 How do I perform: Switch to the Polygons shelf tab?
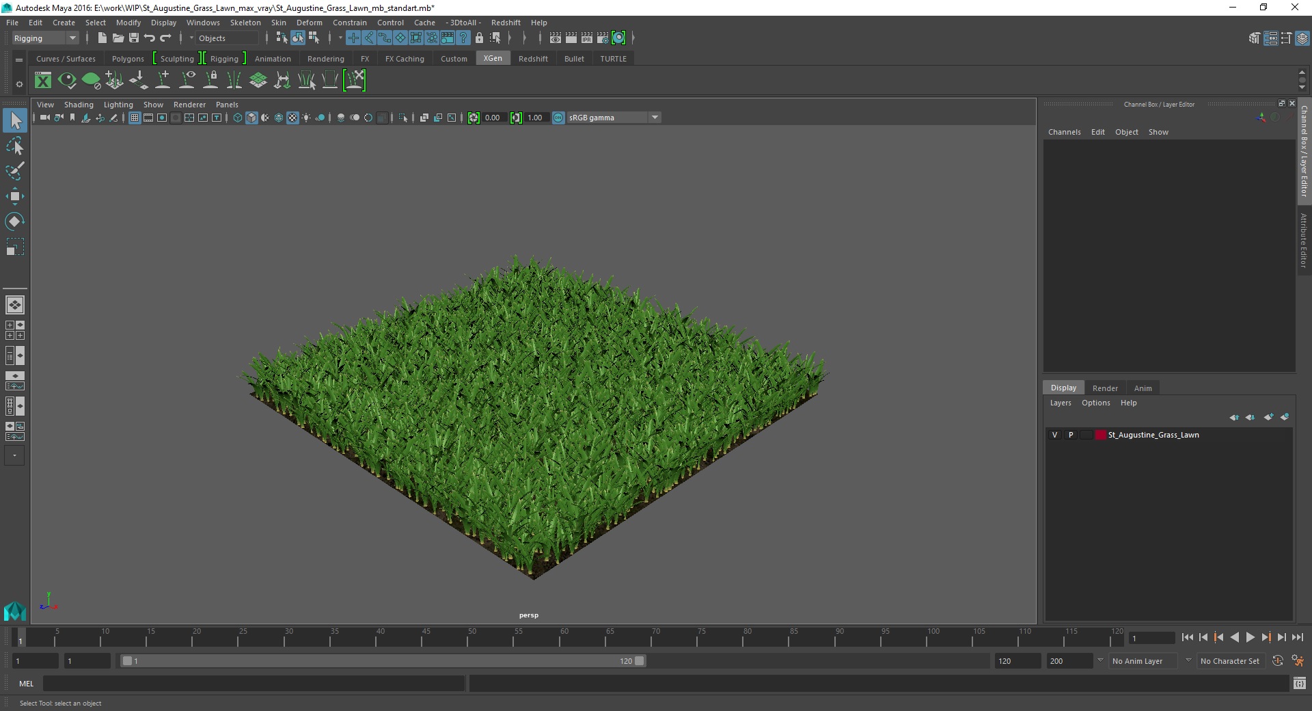click(x=128, y=59)
